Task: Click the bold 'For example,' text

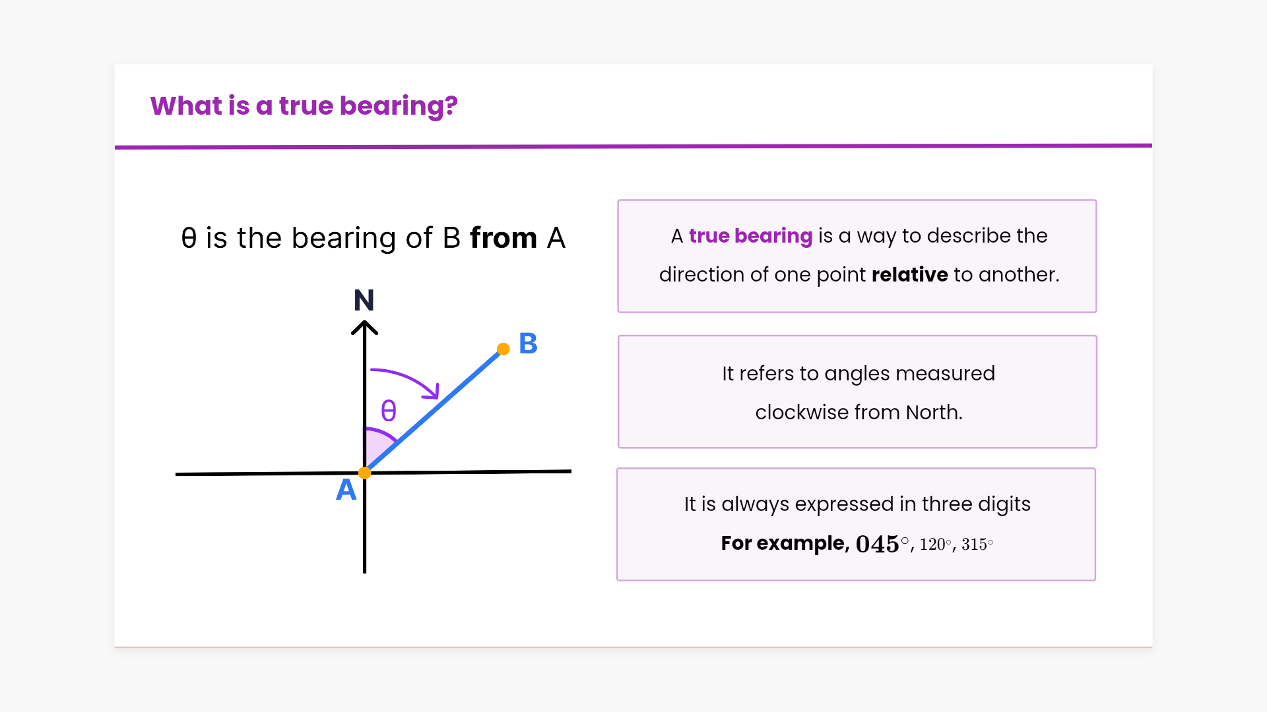Action: [785, 543]
